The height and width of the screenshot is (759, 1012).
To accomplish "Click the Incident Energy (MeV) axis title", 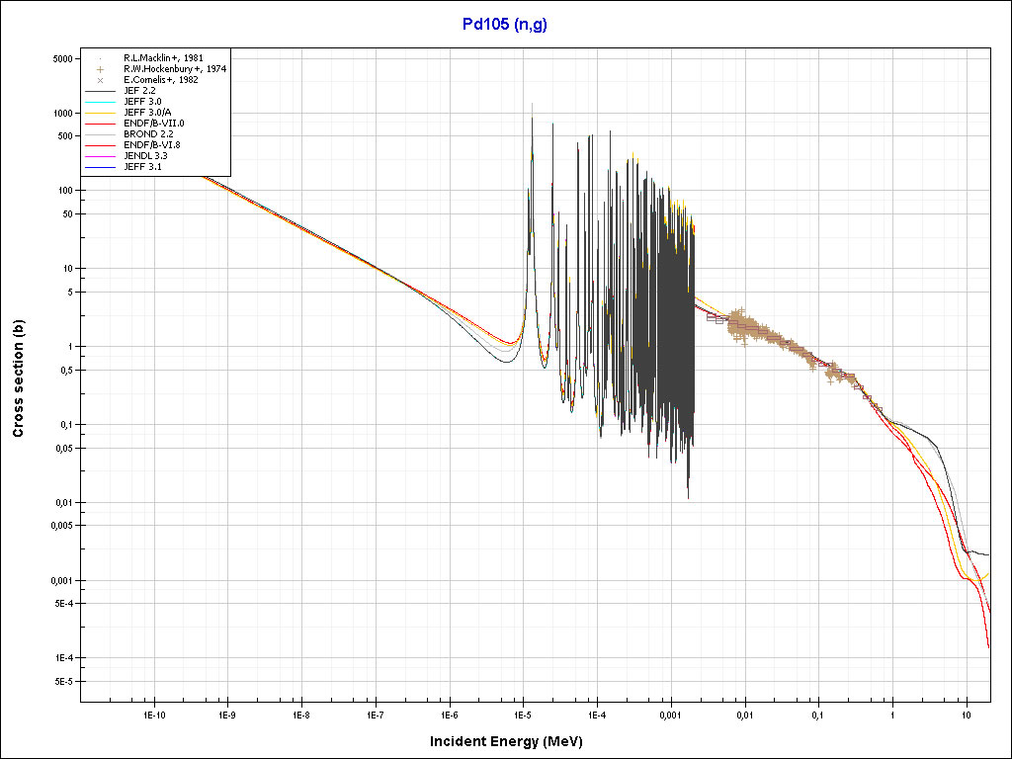I will [x=513, y=740].
